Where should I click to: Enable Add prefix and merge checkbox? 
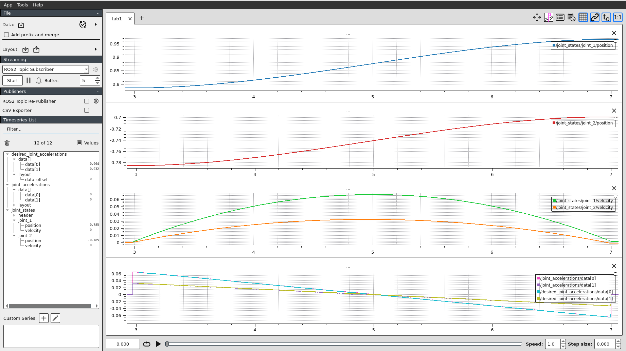pyautogui.click(x=6, y=35)
